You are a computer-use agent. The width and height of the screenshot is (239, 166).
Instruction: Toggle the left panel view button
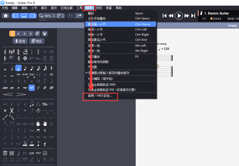15,15
